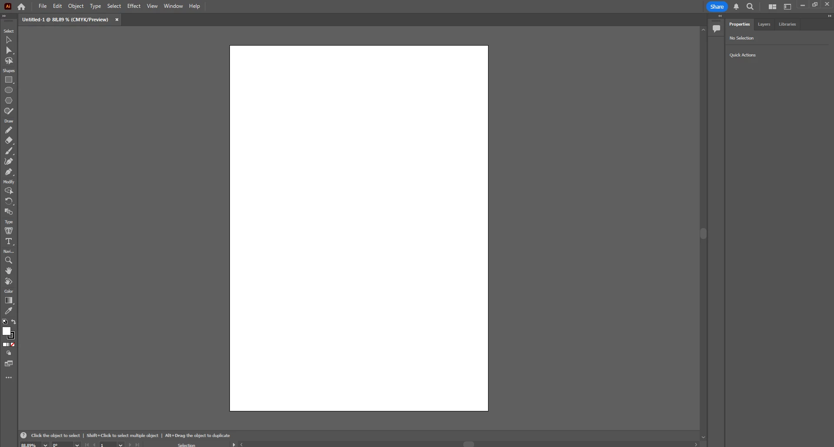
Task: Select the Shaper tool
Action: point(9,111)
